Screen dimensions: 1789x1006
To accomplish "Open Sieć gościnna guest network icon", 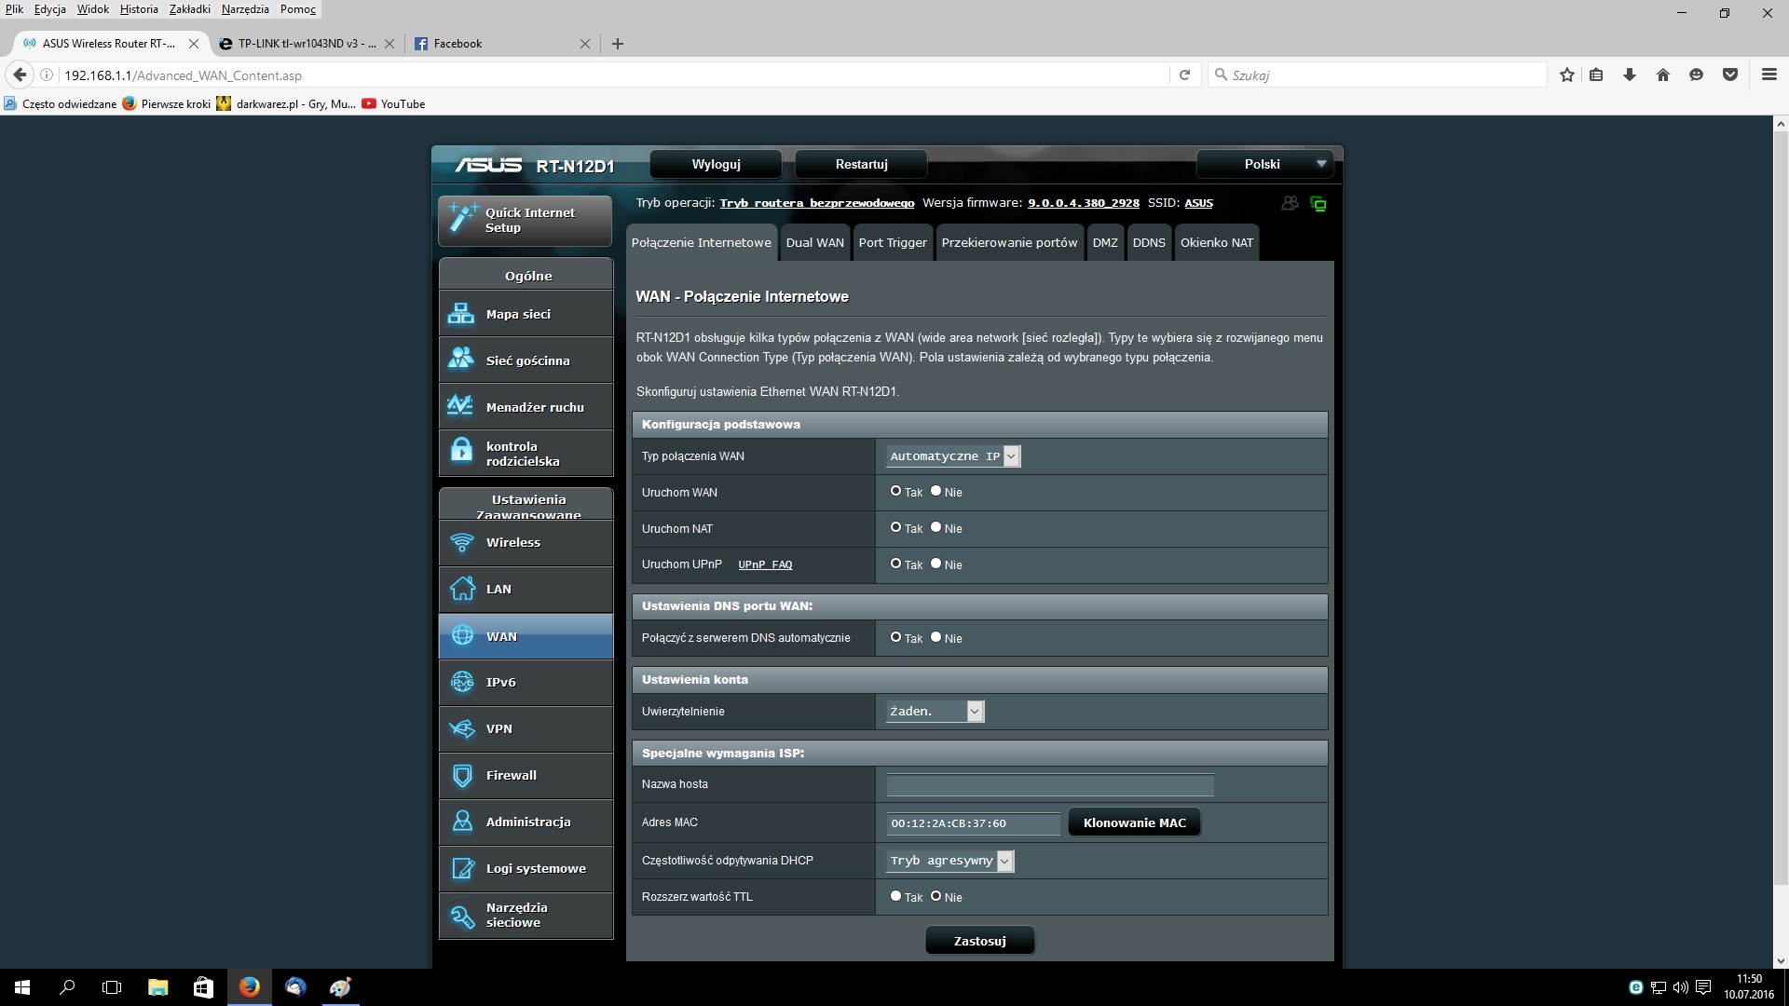I will (x=461, y=360).
